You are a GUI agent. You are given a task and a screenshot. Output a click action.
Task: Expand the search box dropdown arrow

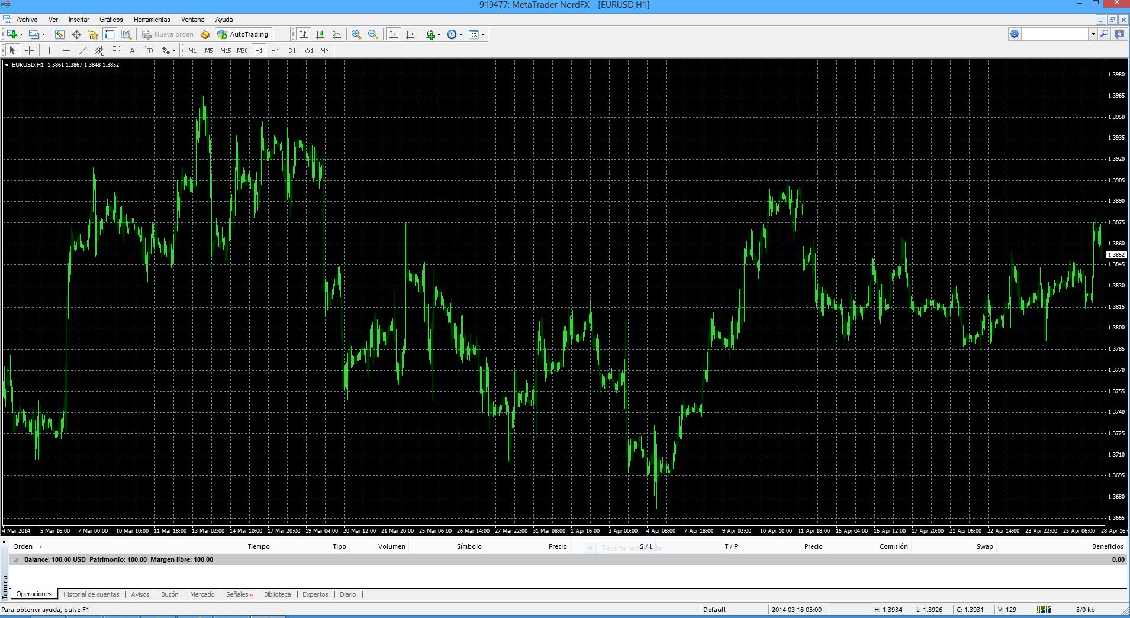tap(1093, 34)
